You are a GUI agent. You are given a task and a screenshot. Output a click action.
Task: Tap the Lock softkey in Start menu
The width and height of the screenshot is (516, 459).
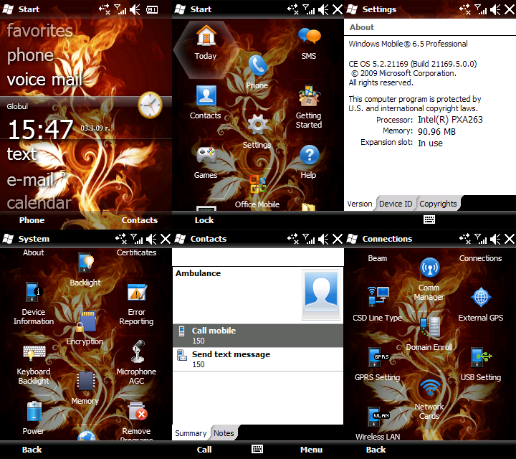pos(204,220)
